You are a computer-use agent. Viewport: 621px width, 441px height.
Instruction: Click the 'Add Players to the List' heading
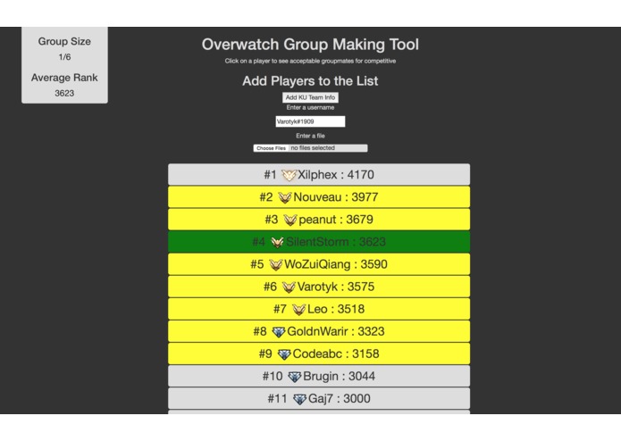[310, 80]
